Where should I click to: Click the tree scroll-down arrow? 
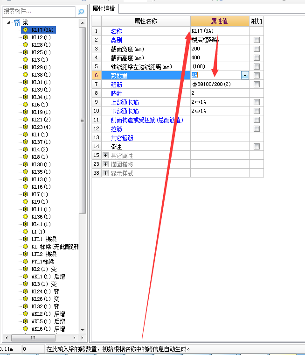coord(83,330)
